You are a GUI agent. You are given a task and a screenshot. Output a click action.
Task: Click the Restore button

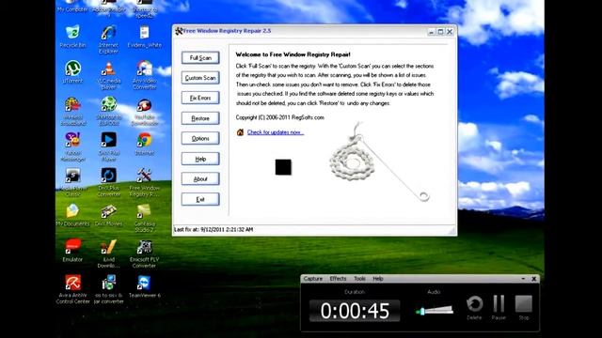tap(200, 118)
